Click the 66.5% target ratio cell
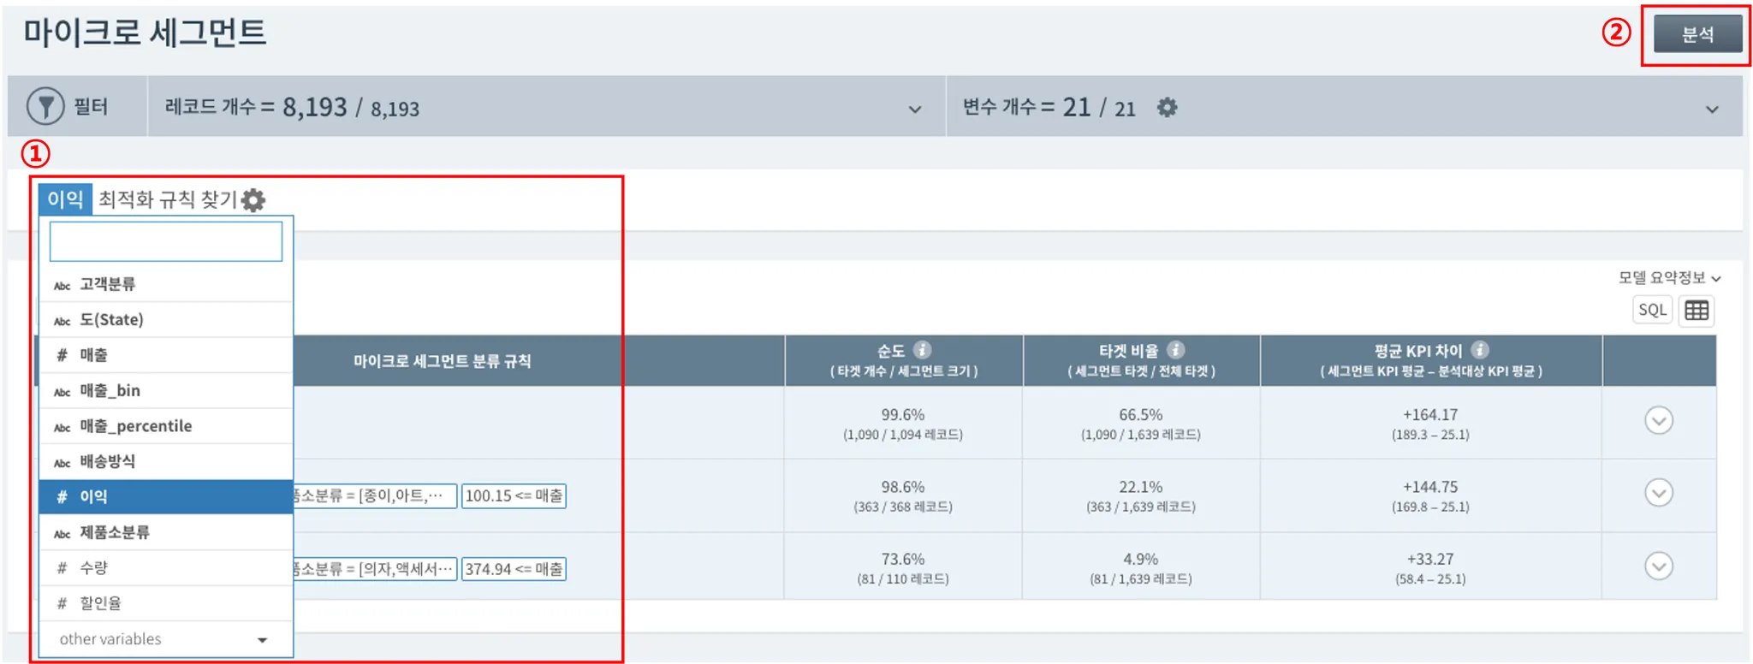The height and width of the screenshot is (664, 1753). pyautogui.click(x=1141, y=424)
